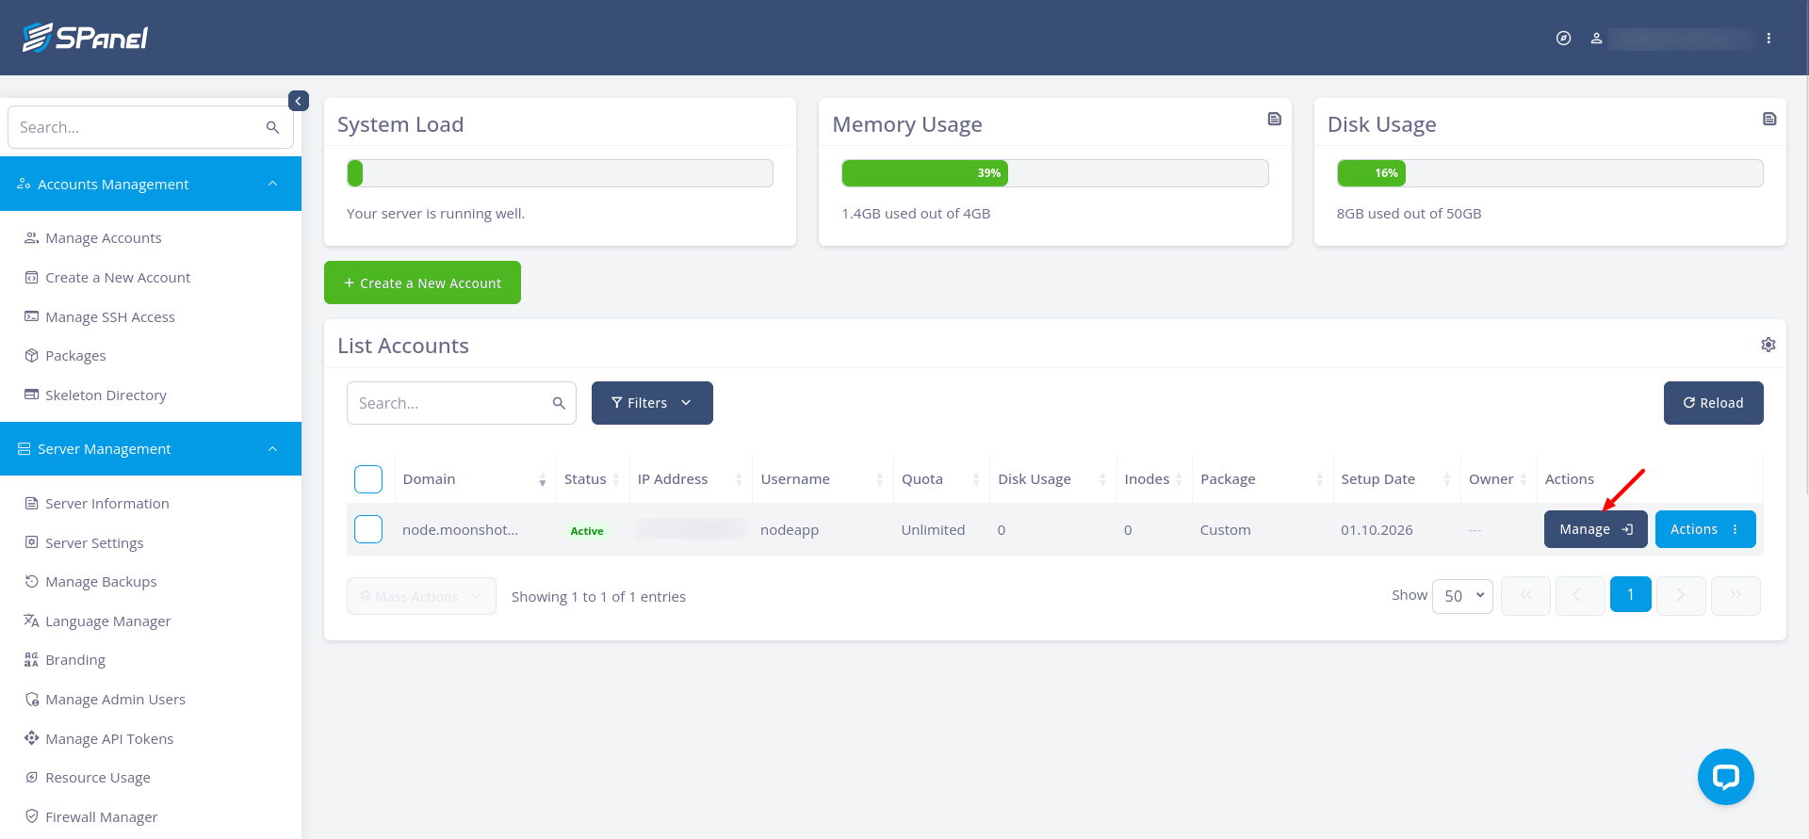Open the user profile icon in header
Screen dimensions: 1809x839
1596,39
